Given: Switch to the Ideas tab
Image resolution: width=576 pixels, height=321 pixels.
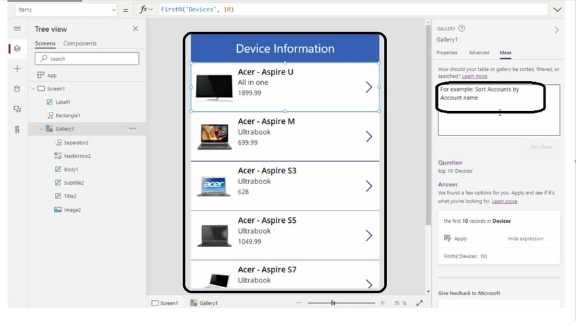Looking at the screenshot, I should (506, 53).
